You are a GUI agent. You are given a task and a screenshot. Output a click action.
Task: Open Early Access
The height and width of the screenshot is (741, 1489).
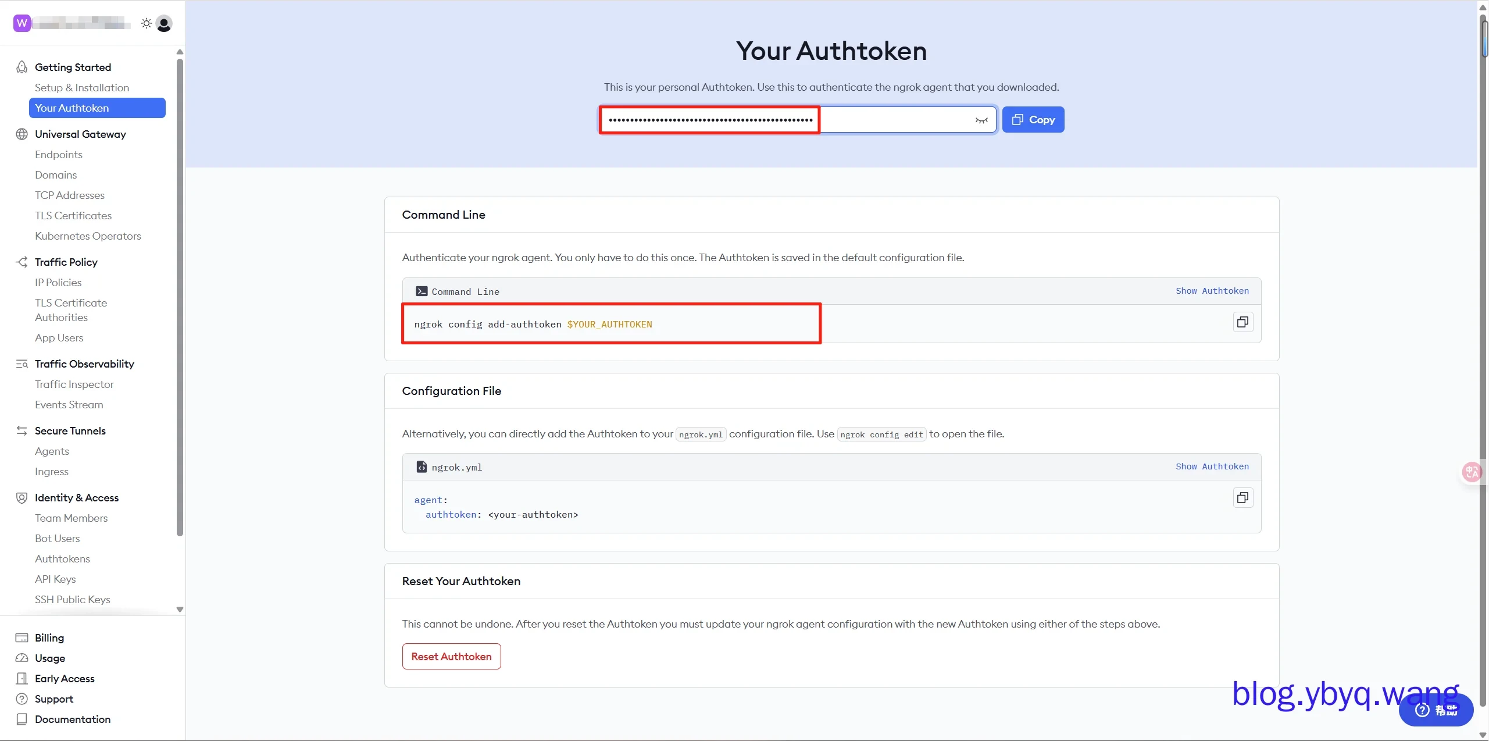(x=65, y=678)
